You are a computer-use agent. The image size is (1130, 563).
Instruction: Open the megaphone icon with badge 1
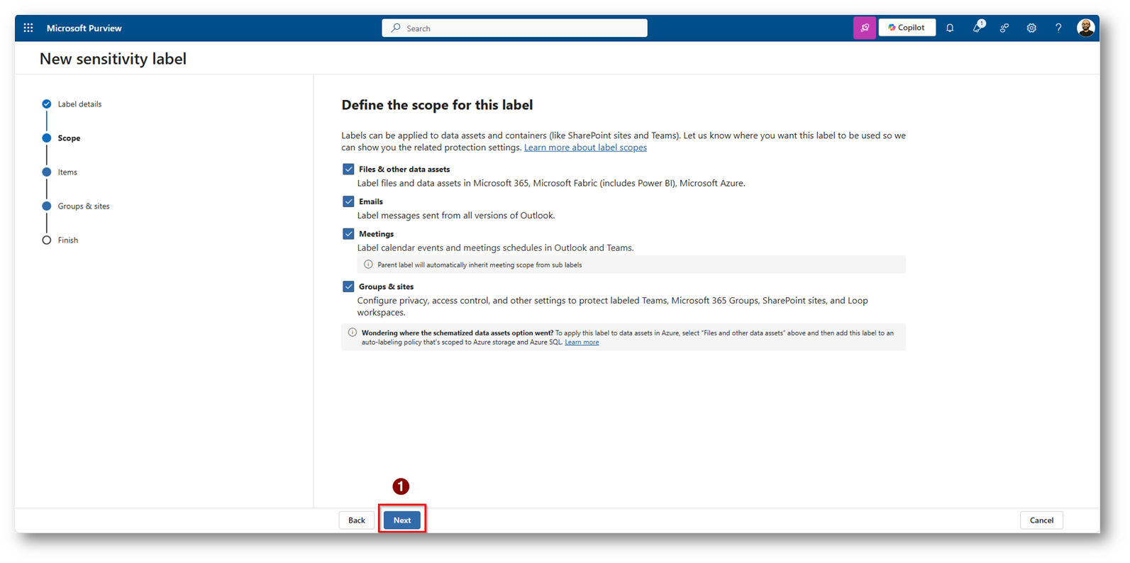point(977,28)
